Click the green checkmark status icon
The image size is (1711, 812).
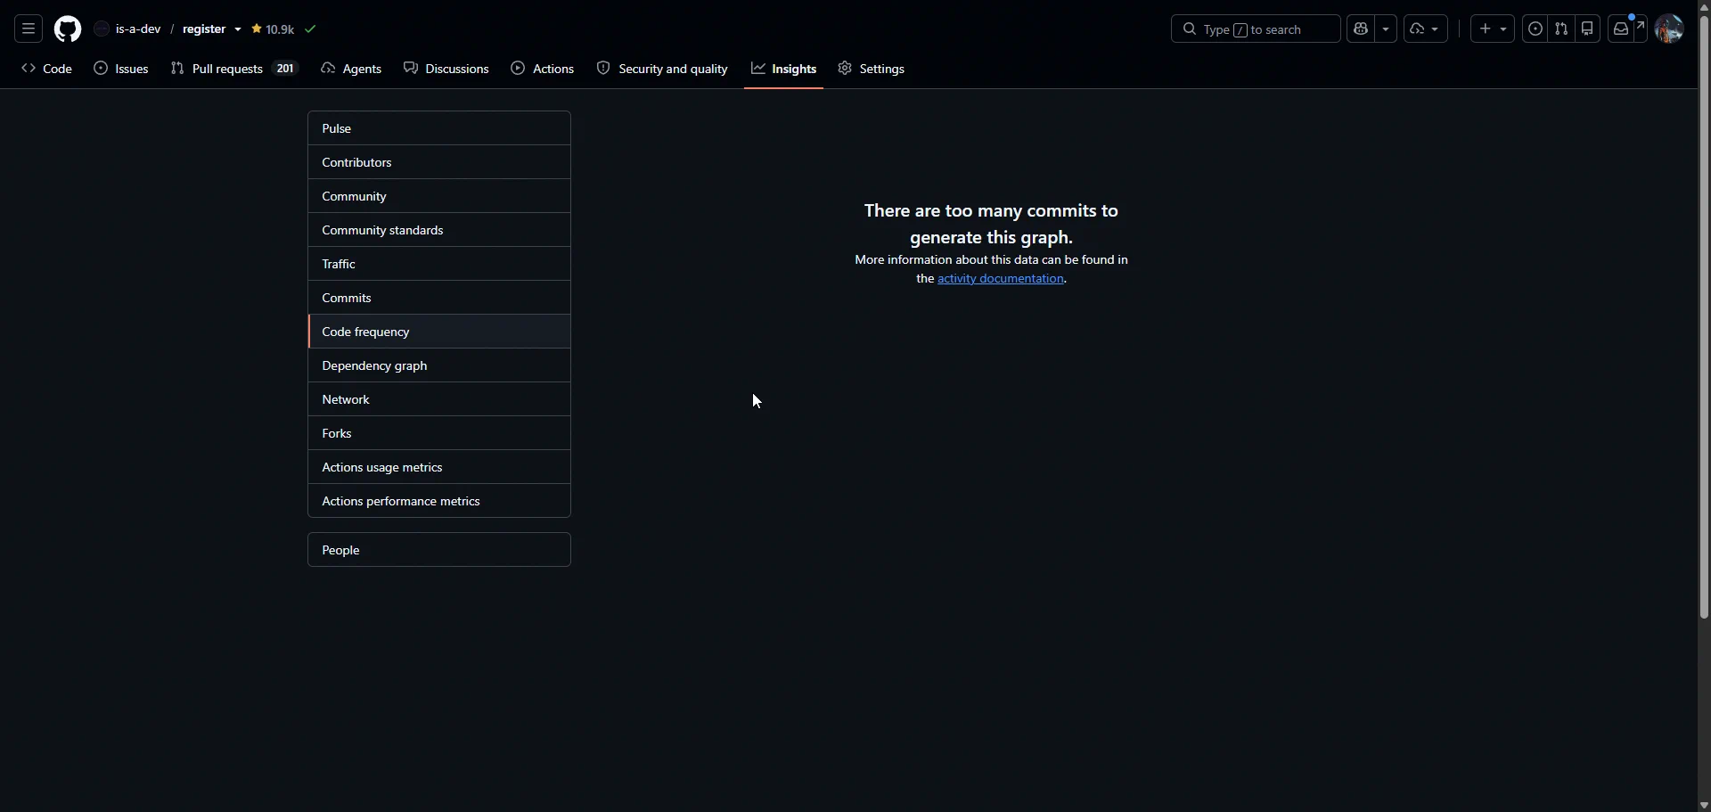(x=310, y=29)
